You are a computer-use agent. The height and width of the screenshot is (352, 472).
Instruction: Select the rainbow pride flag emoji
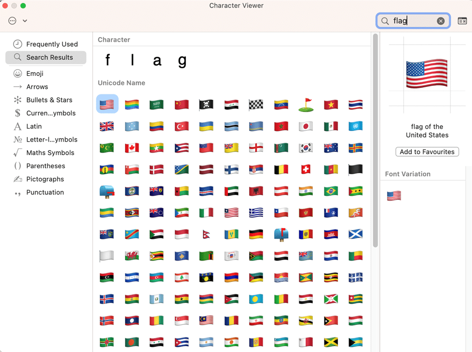click(x=132, y=104)
